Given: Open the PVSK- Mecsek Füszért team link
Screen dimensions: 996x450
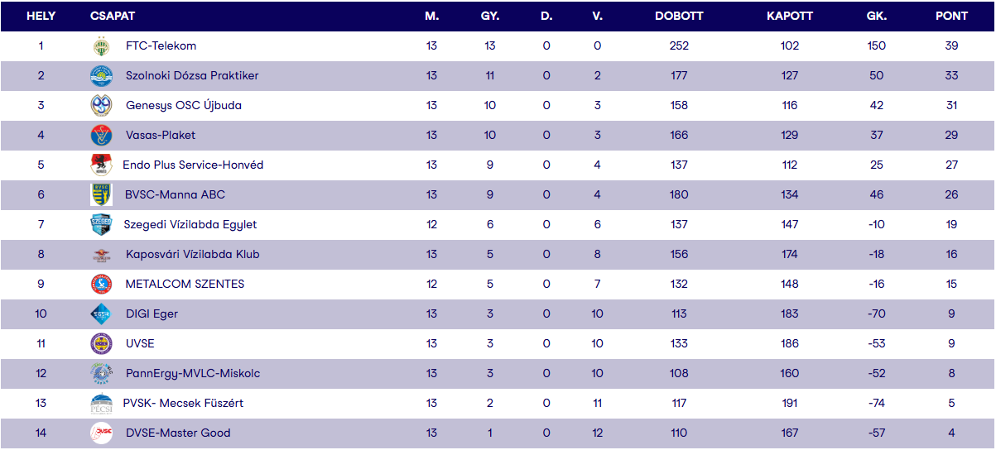Looking at the screenshot, I should pos(184,404).
